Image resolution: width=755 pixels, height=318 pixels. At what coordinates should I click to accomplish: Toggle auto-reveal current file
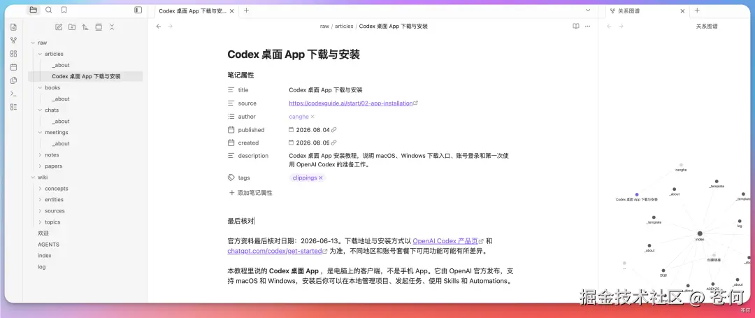pyautogui.click(x=99, y=27)
